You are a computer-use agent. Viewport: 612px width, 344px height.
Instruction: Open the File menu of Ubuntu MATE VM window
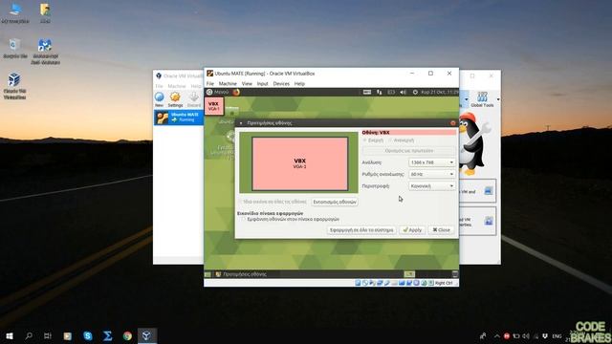210,83
